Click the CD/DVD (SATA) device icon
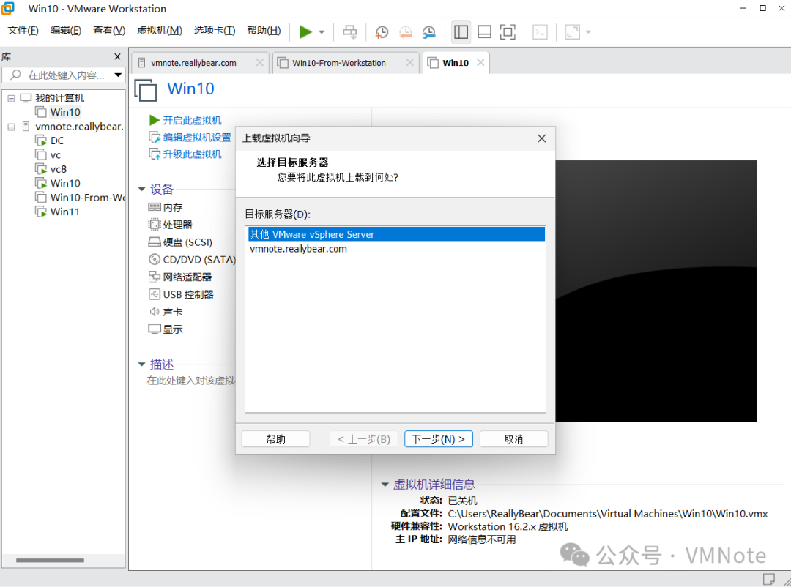 (x=155, y=259)
